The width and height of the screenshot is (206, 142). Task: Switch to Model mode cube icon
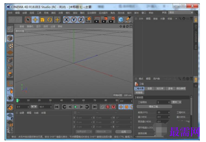(x=10, y=38)
